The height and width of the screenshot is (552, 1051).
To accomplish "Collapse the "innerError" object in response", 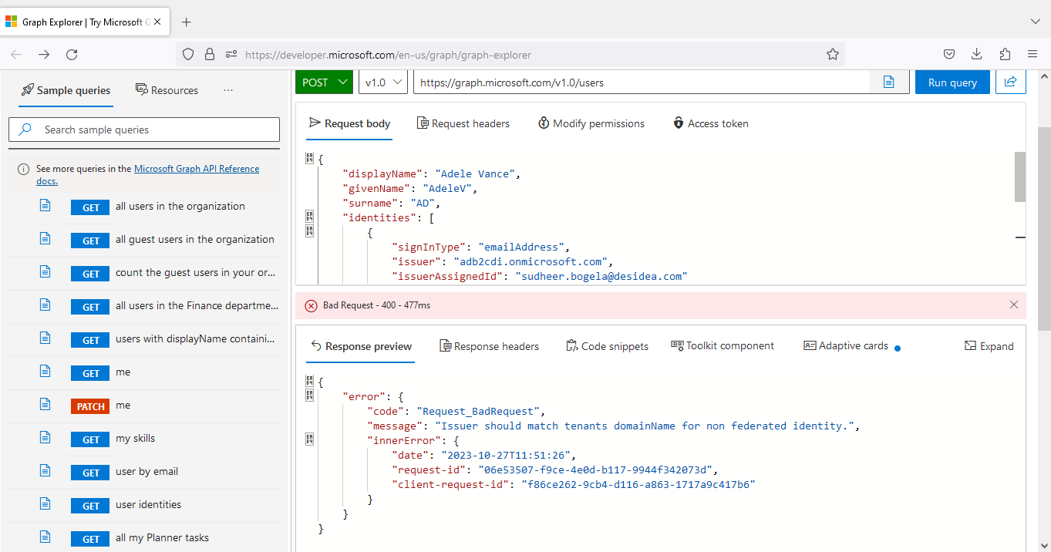I will click(309, 439).
